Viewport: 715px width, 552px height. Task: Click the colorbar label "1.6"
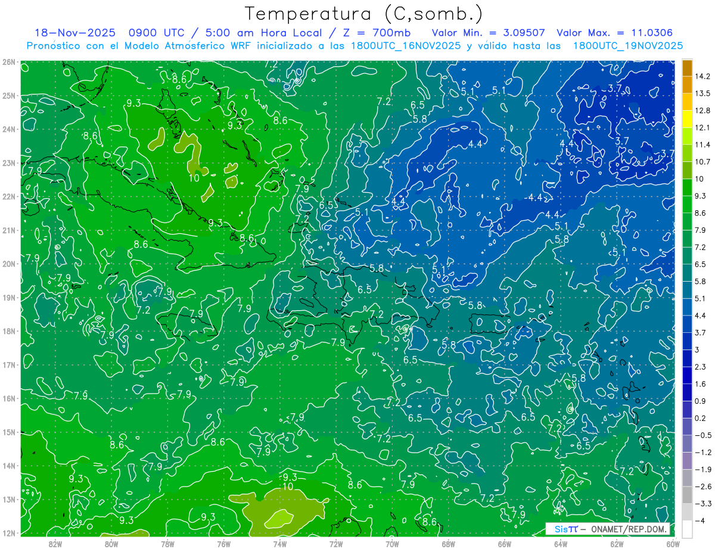(700, 383)
